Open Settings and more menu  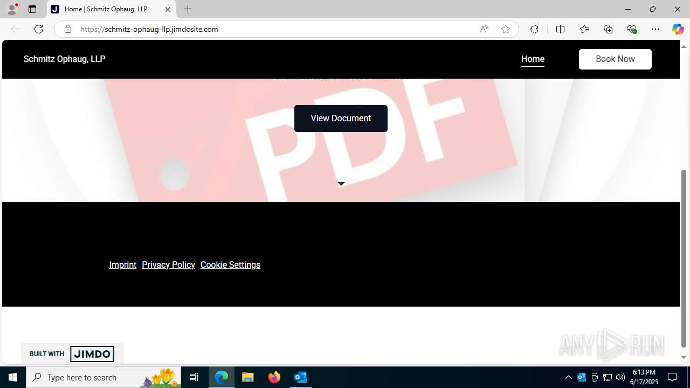pos(655,29)
